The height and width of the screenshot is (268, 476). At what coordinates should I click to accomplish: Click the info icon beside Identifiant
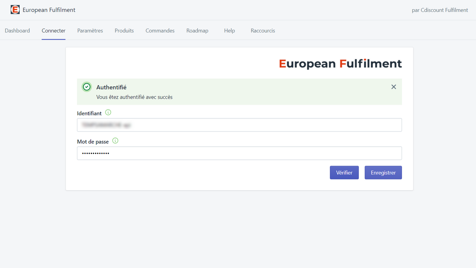108,112
